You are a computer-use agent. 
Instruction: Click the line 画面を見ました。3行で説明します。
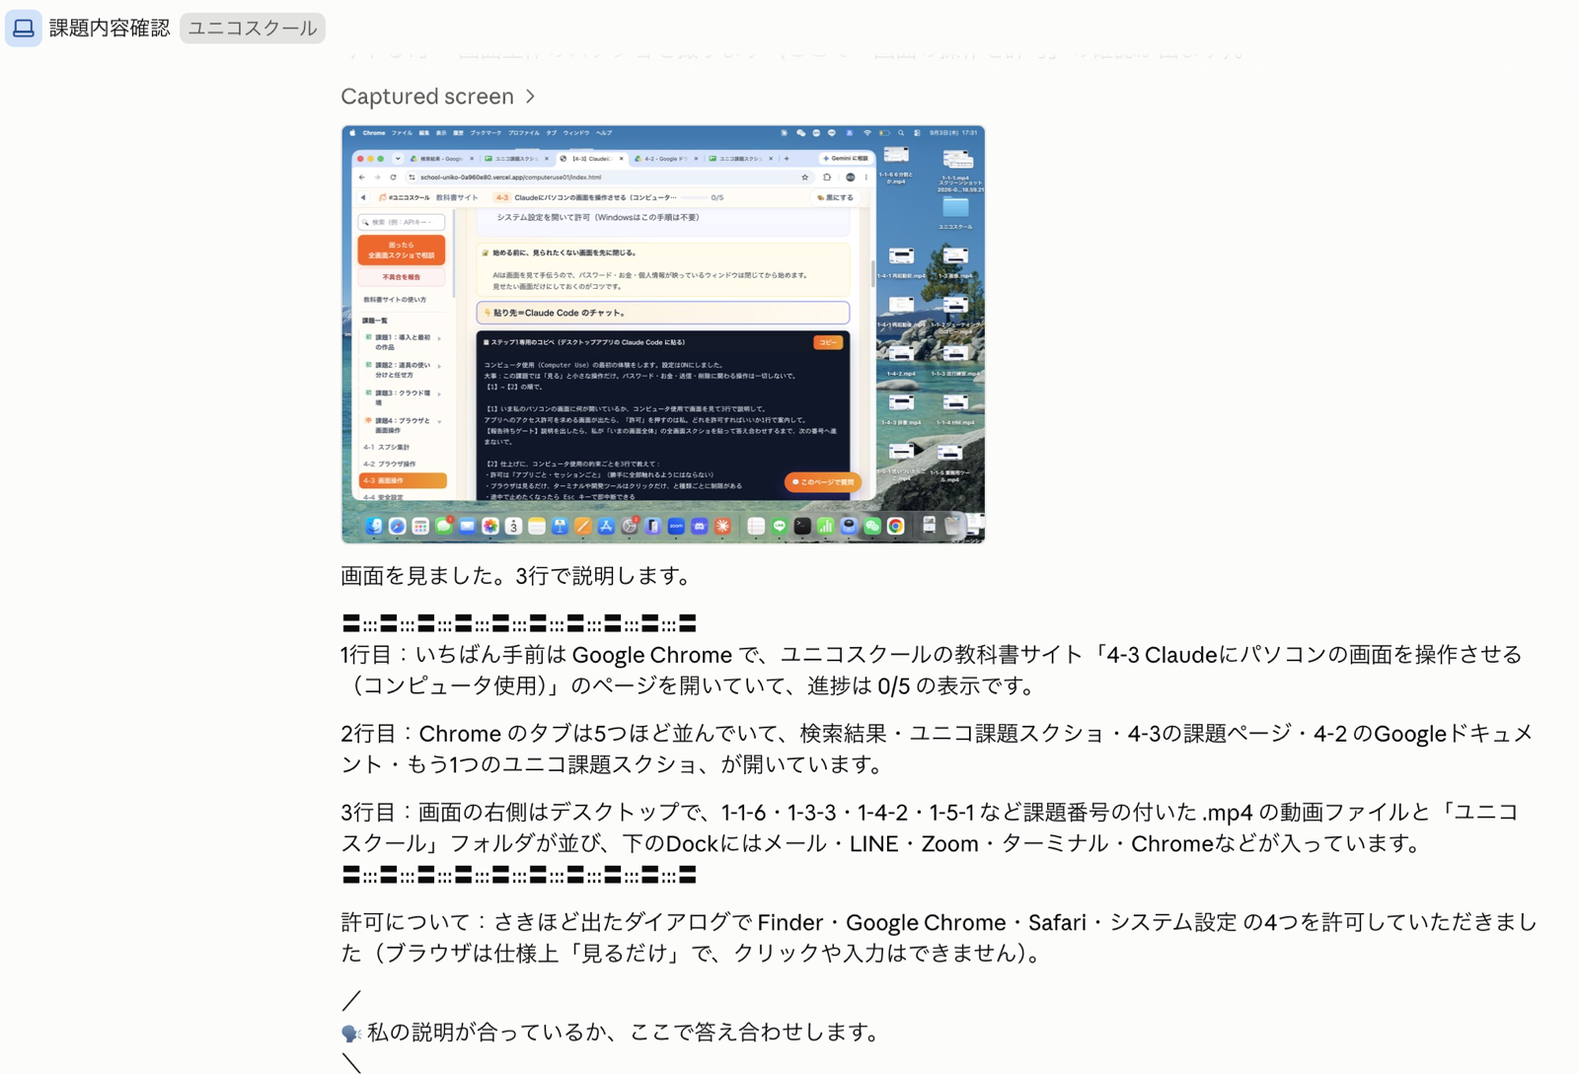(x=519, y=576)
